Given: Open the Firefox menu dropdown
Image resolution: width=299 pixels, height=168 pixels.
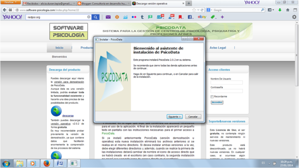Looking at the screenshot, I should 10,2.
